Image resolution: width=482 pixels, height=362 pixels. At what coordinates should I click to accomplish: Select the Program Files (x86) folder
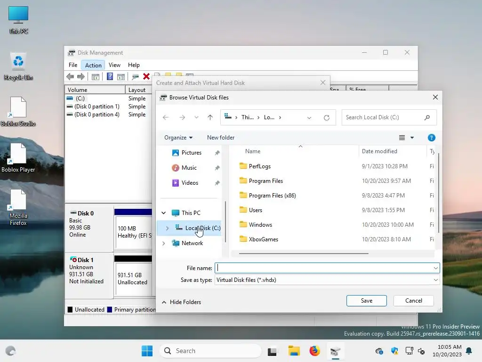pos(267,196)
